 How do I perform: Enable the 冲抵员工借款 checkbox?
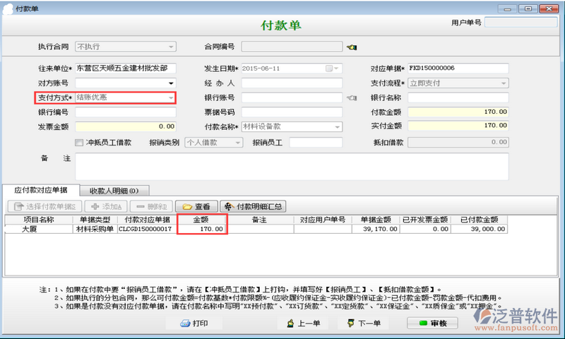(79, 142)
